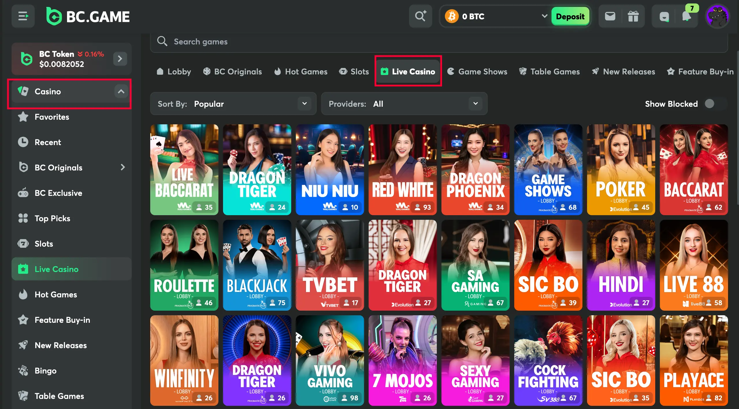This screenshot has width=739, height=409.
Task: Open the Live 88 lobby thumbnail
Action: point(694,265)
